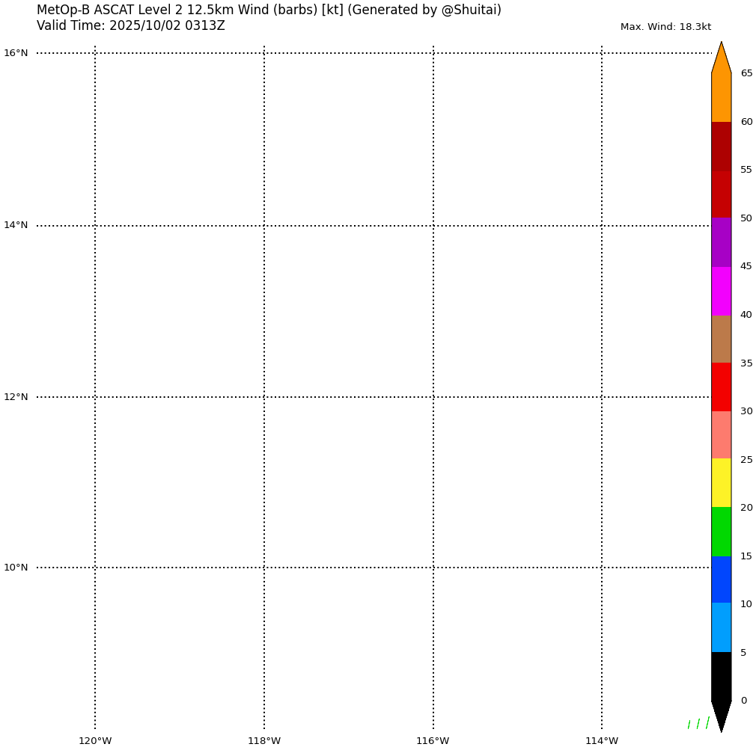Pick the green 15-20 kt colorbar segment

pos(721,532)
